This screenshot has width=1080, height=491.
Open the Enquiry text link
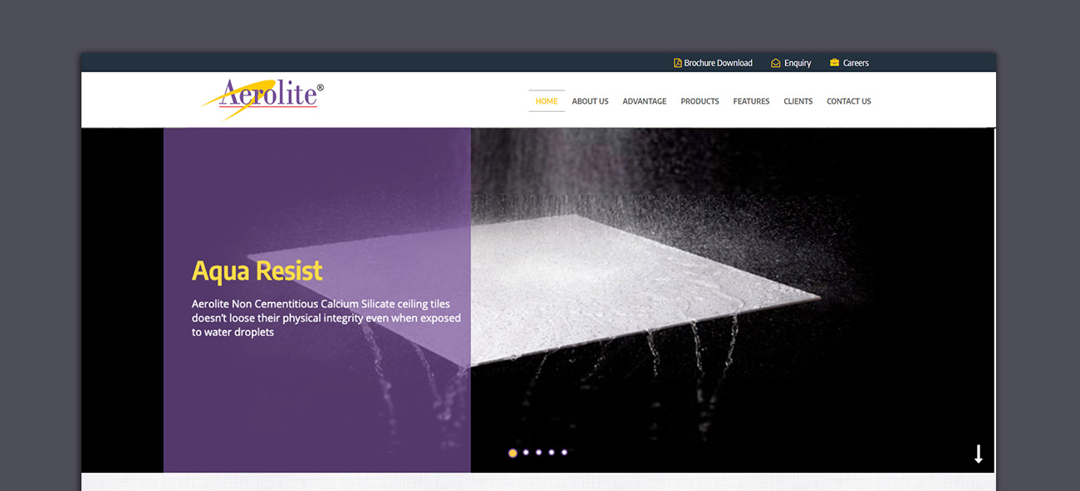click(798, 63)
